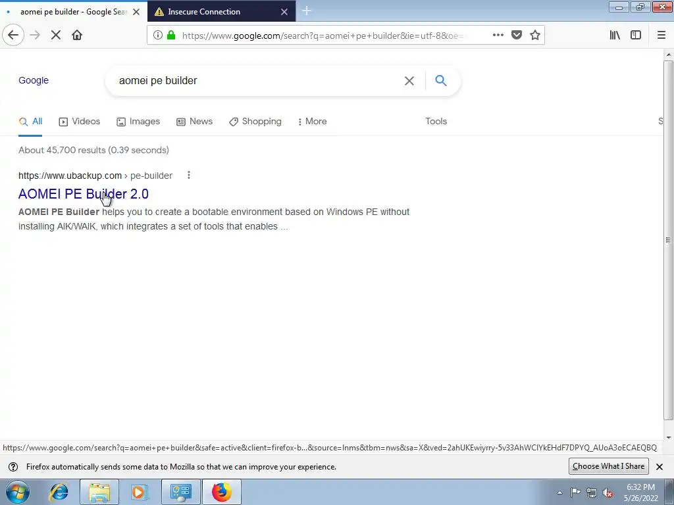Select the All search filter
The height and width of the screenshot is (505, 674).
(x=30, y=122)
